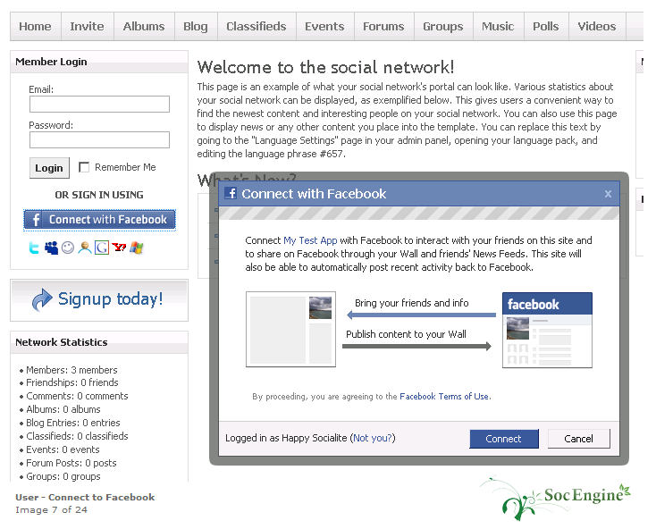Click 'User - Connect to Facebook' caption

pyautogui.click(x=85, y=497)
